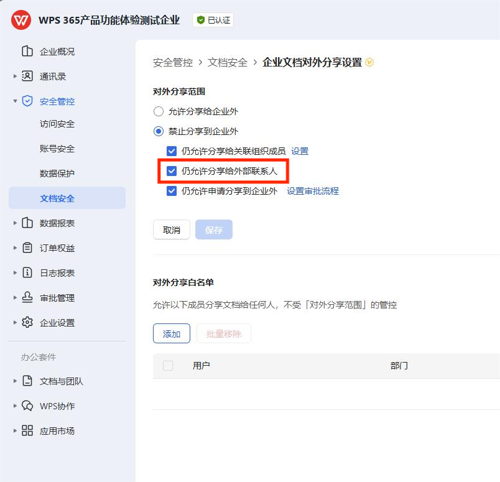Open the 数据保护 submenu item

click(x=57, y=174)
